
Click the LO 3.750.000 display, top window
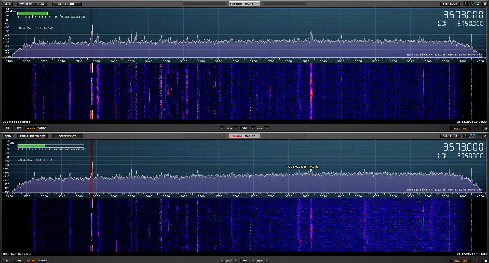coord(460,24)
